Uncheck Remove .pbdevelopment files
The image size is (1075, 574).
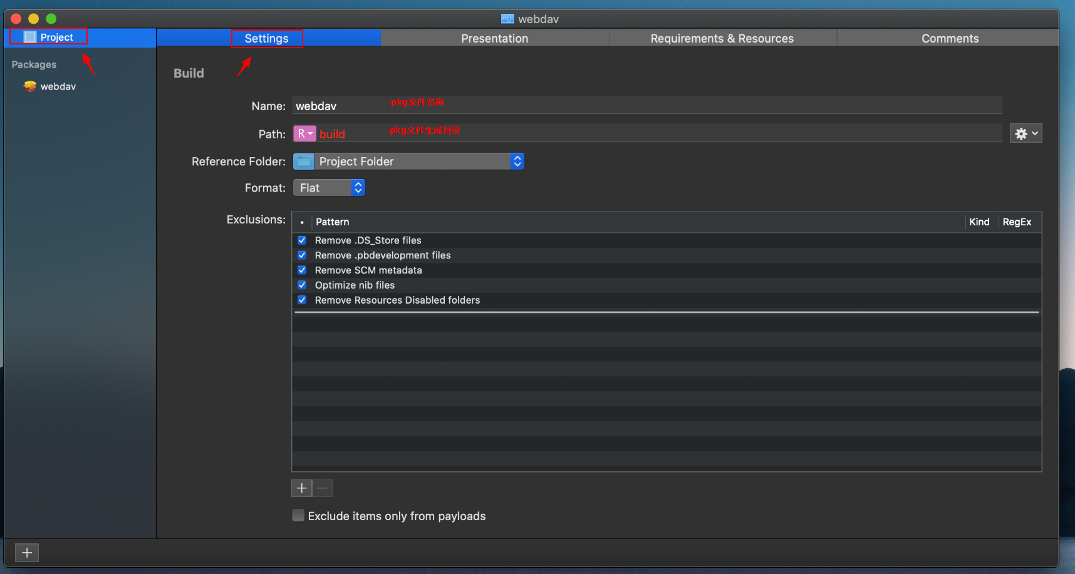pyautogui.click(x=302, y=255)
